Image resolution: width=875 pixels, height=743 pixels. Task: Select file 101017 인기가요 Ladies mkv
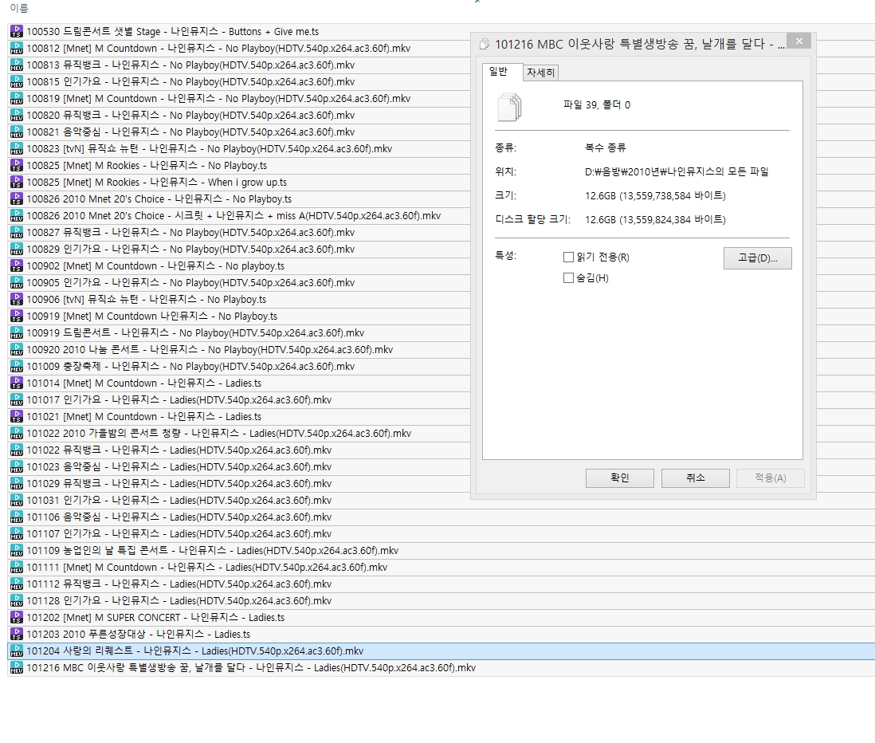point(179,400)
